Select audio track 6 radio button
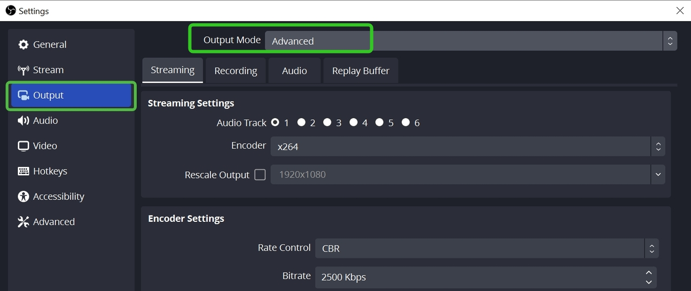Image resolution: width=691 pixels, height=291 pixels. pyautogui.click(x=406, y=123)
